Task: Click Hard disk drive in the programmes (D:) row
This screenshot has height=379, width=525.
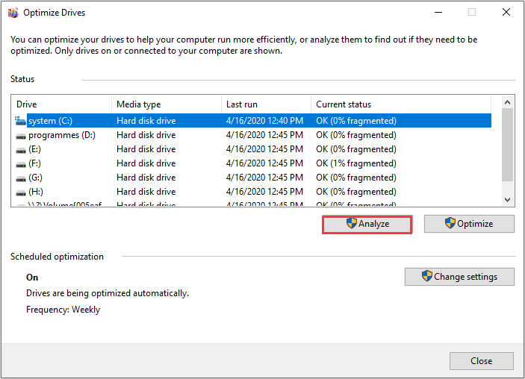Action: point(146,135)
